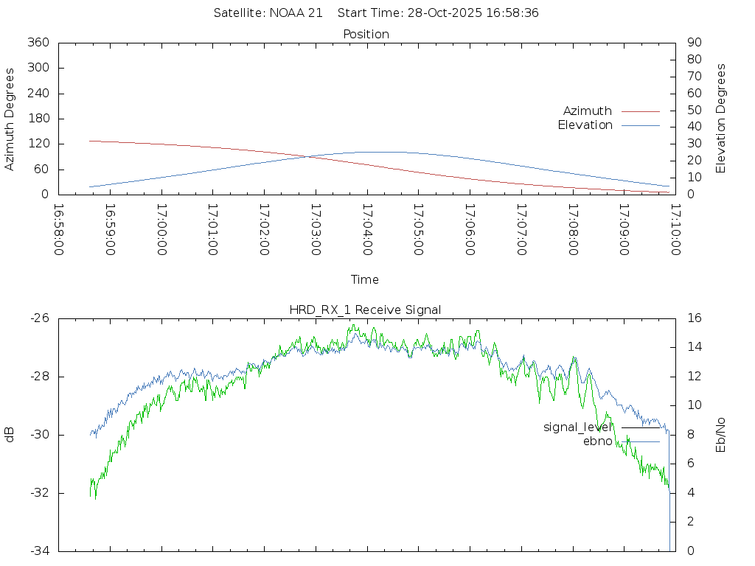The image size is (755, 566).
Task: Click the Satellite: NOAA 21 header text
Action: 268,13
